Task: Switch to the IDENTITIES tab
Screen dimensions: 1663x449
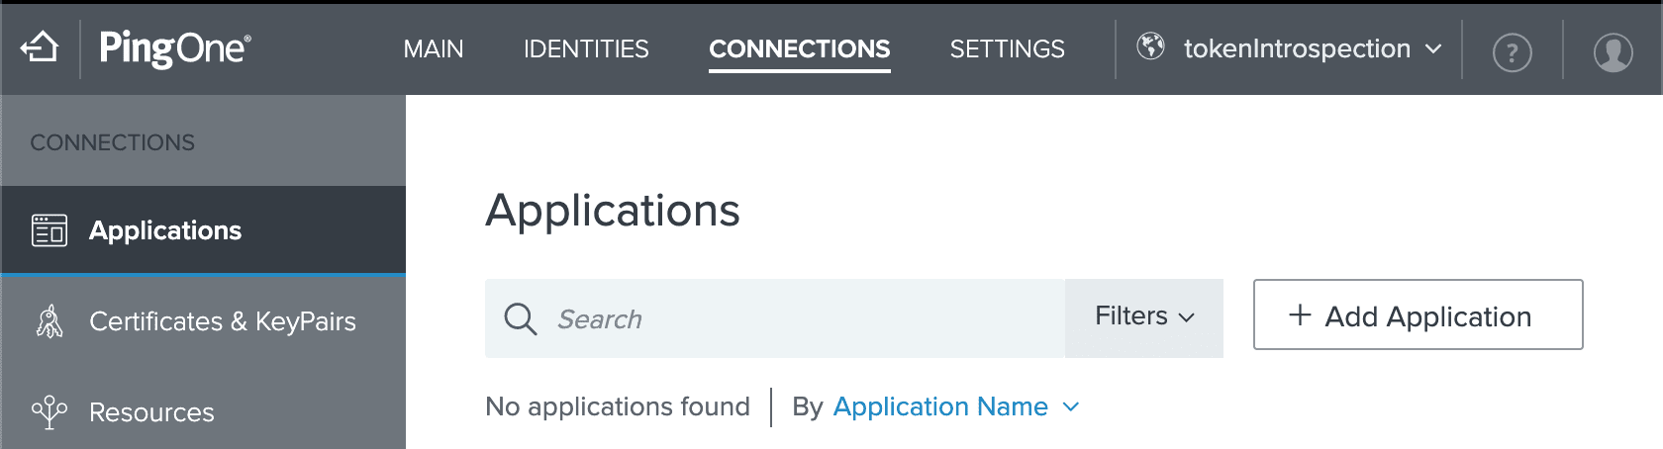Action: [586, 48]
